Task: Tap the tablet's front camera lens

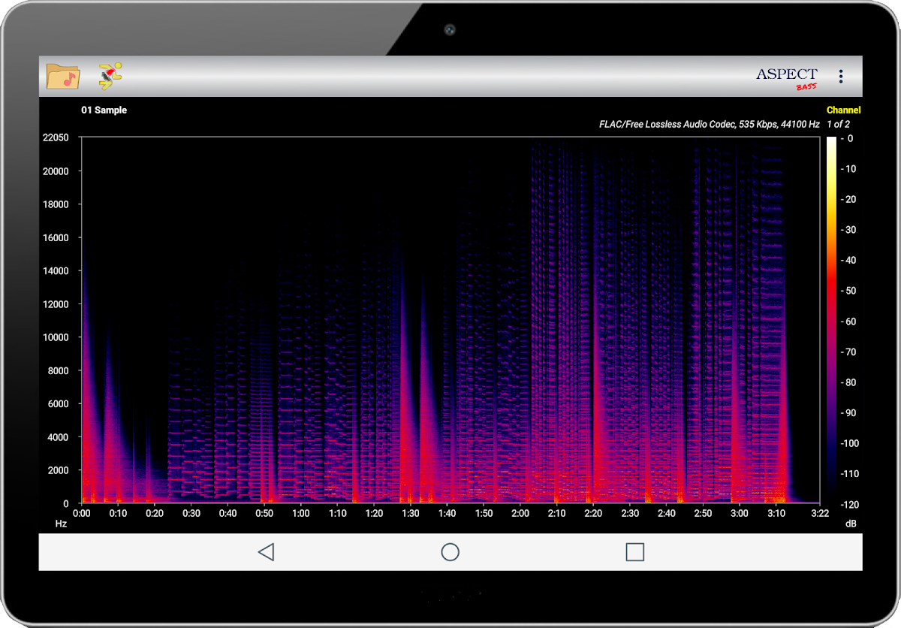Action: 450,30
